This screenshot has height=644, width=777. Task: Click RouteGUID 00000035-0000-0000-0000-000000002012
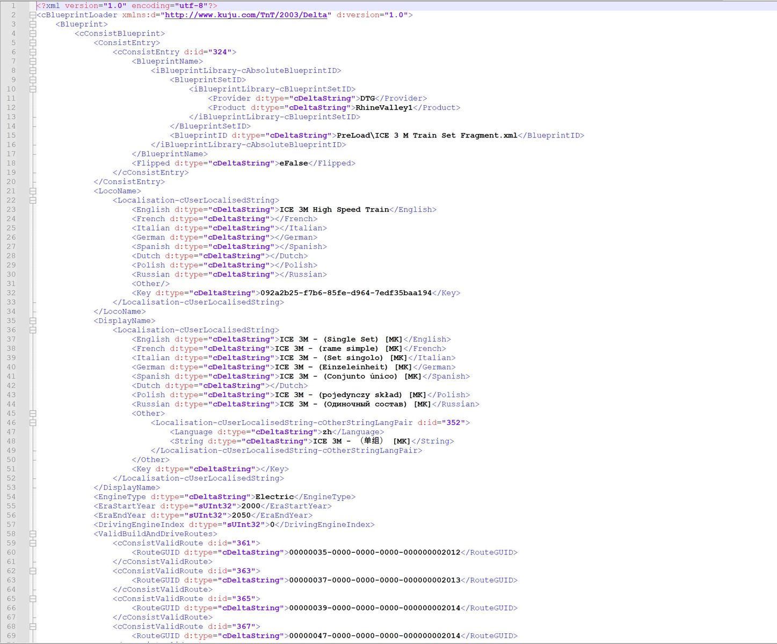[375, 552]
